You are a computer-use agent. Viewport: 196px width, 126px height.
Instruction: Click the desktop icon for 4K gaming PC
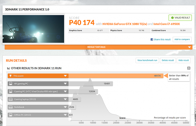[11, 84]
